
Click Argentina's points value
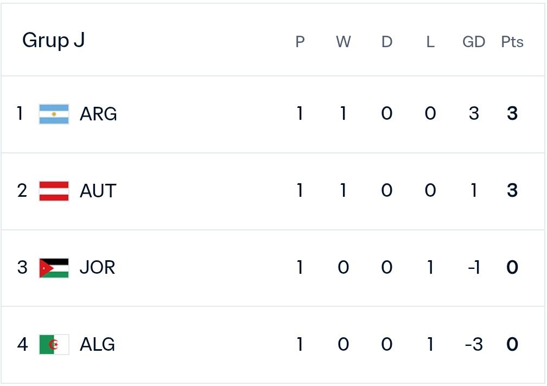click(512, 113)
